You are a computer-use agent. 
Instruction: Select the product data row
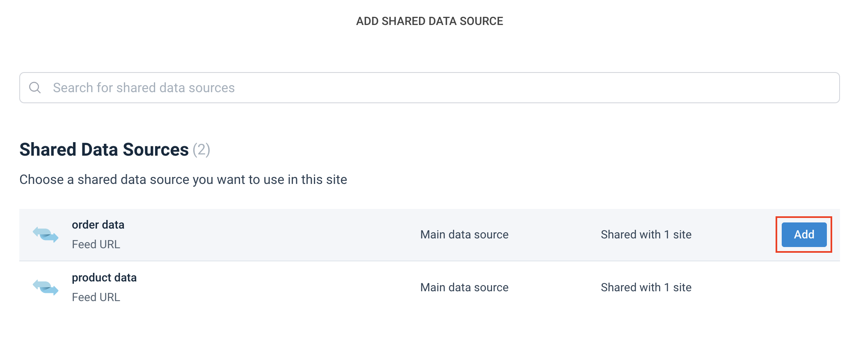click(x=287, y=287)
